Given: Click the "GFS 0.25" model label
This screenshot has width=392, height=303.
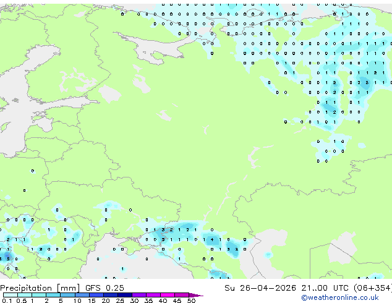Looking at the screenshot, I should click(104, 288).
